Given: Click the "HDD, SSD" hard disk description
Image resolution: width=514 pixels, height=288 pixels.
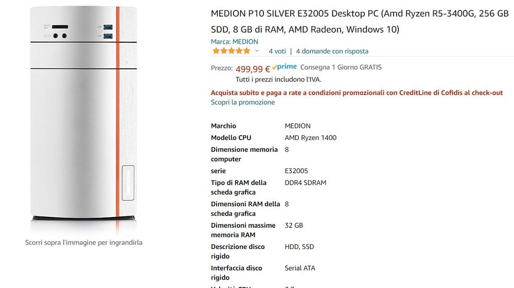Looking at the screenshot, I should [299, 247].
